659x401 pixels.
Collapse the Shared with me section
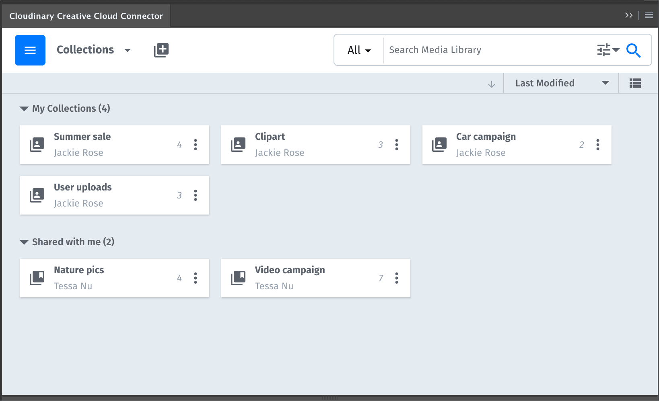23,241
